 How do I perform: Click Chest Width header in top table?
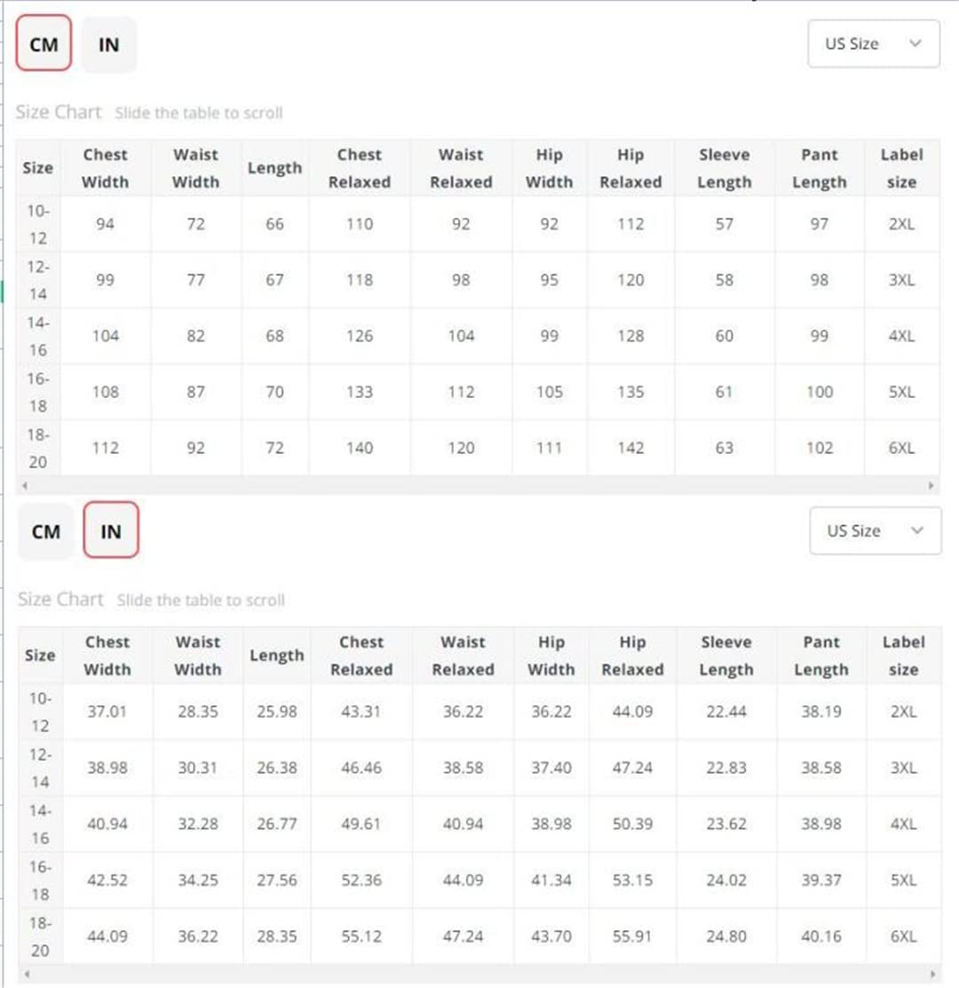coord(105,168)
